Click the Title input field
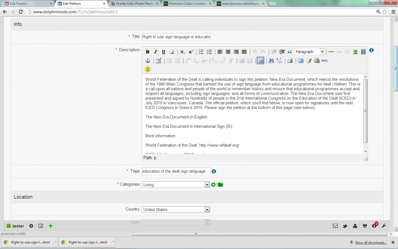 (176, 37)
